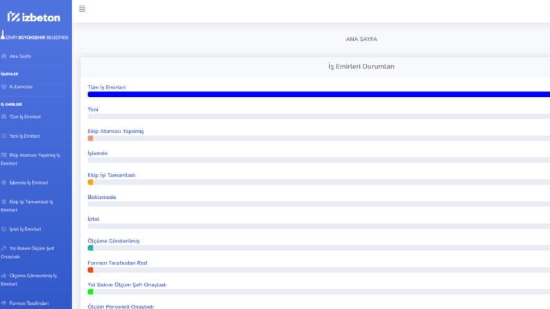Click the icon beside İşlemde İş Emirleri
Screen dimensions: 550x309
click(4, 182)
